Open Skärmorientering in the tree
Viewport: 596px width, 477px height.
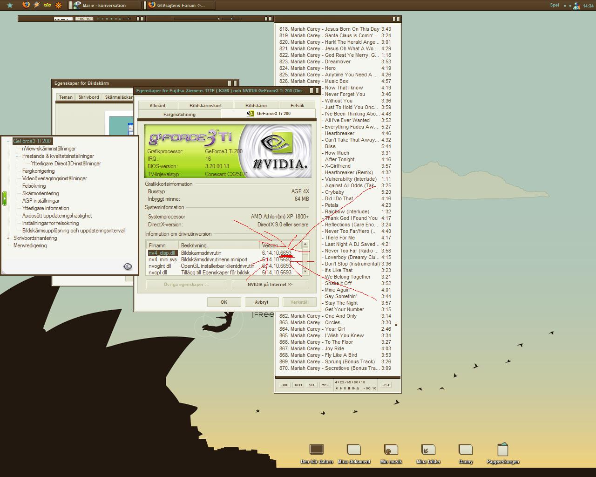tap(41, 193)
